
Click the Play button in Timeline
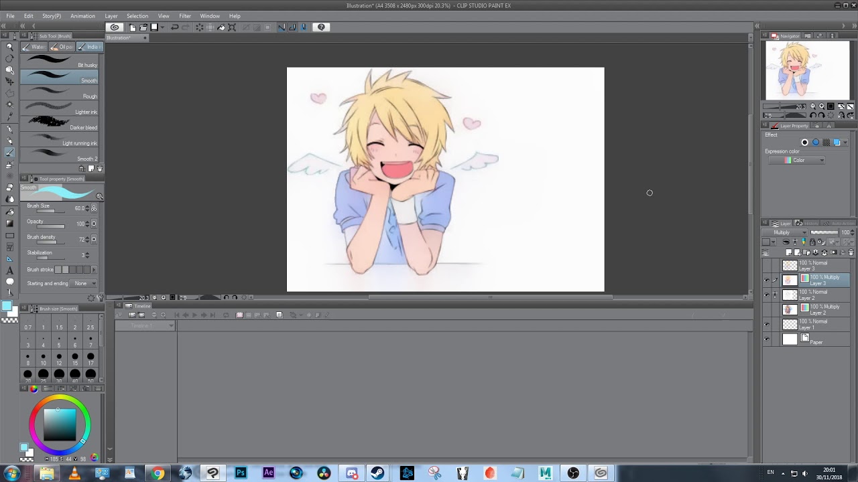(x=194, y=315)
